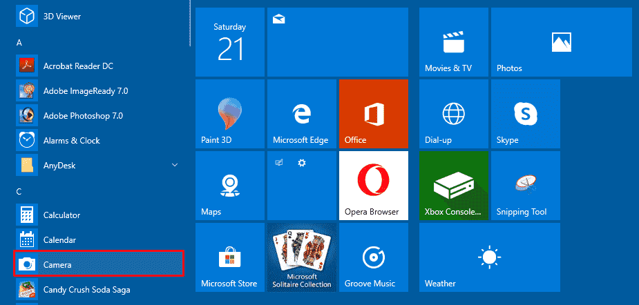Open the Snipping Tool tile

coord(525,186)
